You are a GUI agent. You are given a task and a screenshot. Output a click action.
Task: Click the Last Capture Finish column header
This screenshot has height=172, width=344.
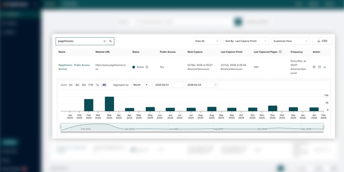234,52
